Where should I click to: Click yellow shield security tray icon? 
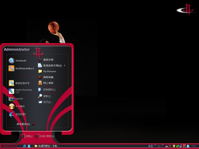(174, 146)
